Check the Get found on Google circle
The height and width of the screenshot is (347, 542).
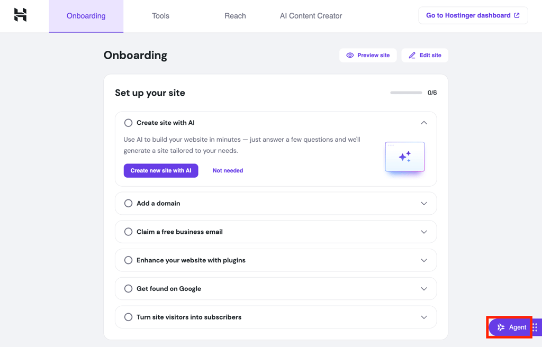[x=128, y=289]
